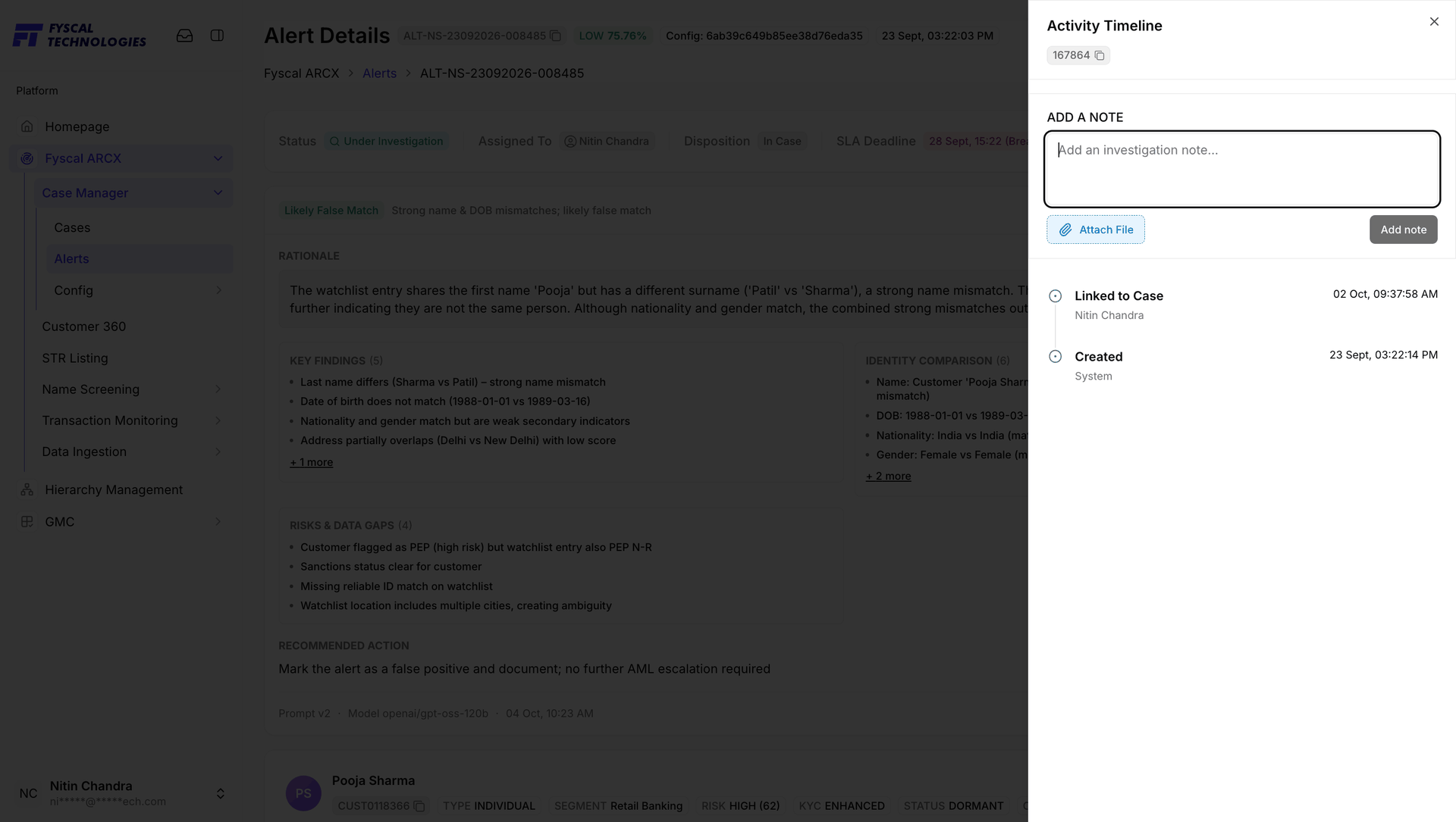
Task: Expand Data Ingestion chevron
Action: 218,452
